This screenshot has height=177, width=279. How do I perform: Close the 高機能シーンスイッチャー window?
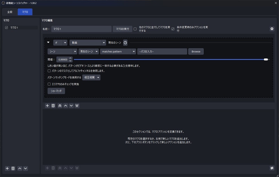coord(276,3)
